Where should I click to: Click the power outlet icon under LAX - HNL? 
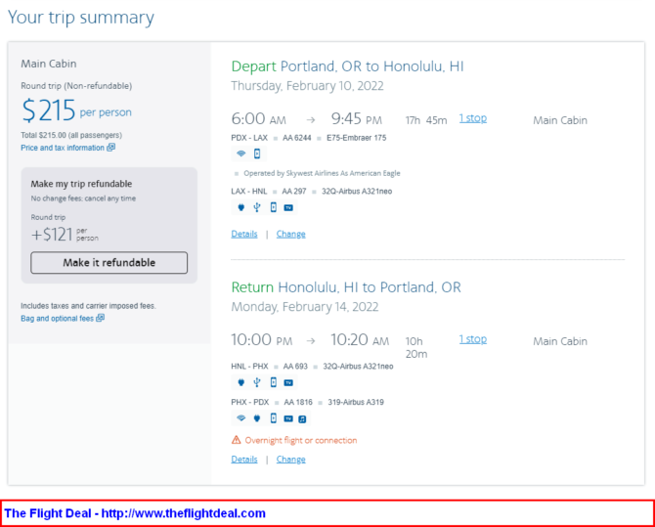(x=240, y=206)
